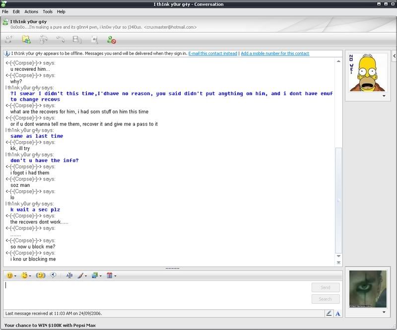Click the Share Files folder icon
397x330 pixels.
pyautogui.click(x=26, y=40)
